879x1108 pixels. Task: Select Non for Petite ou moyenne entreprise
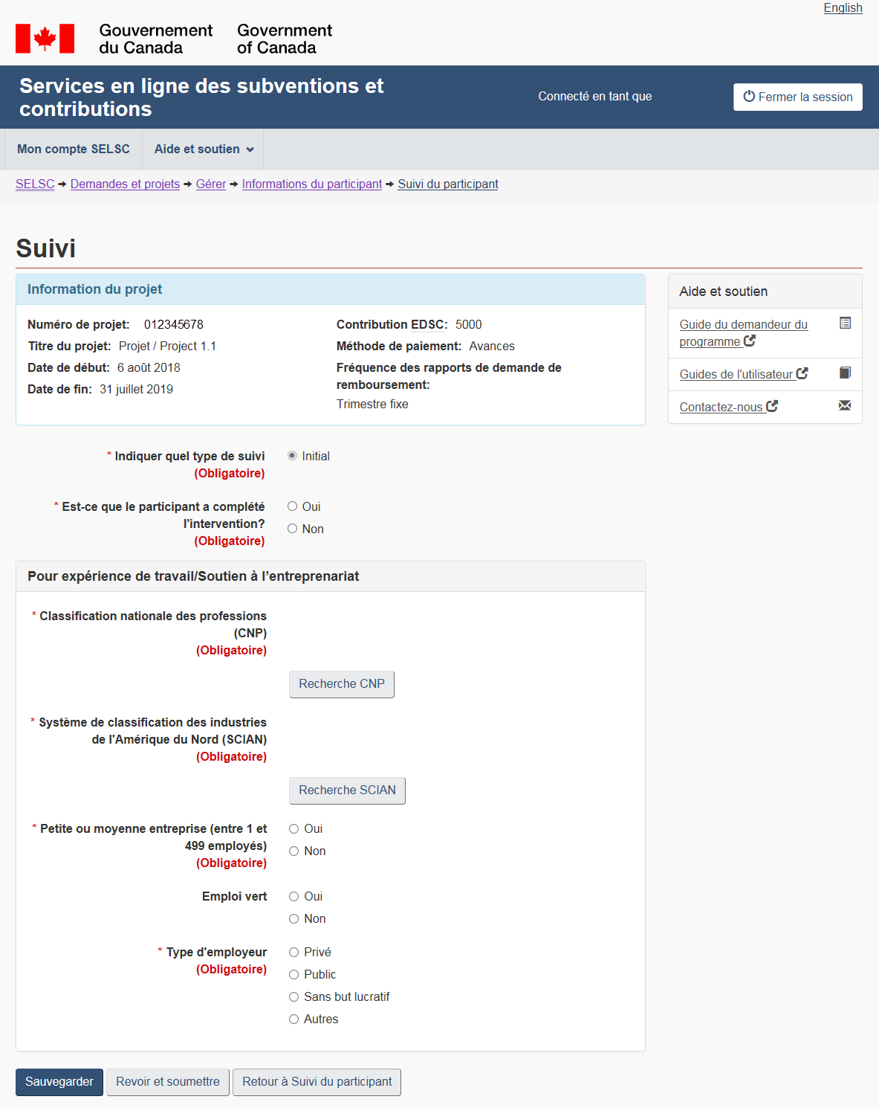tap(294, 851)
